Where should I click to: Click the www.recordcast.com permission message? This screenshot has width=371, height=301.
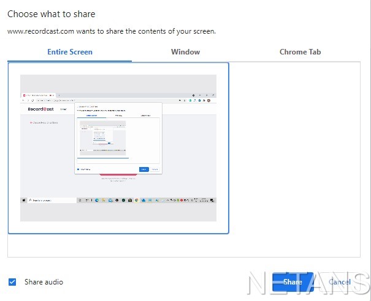pyautogui.click(x=111, y=31)
